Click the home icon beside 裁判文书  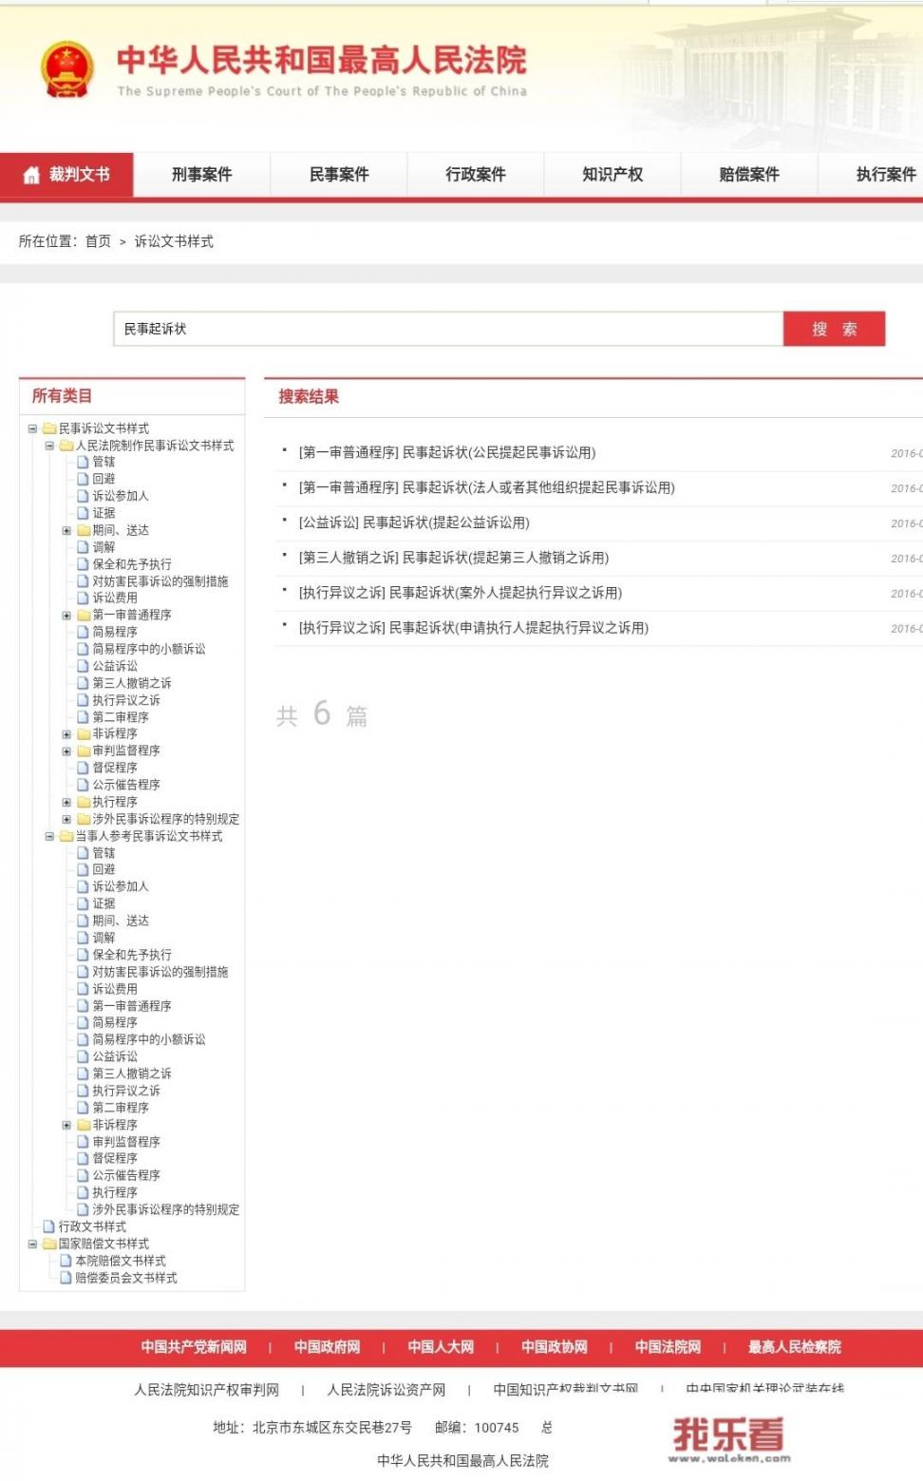(31, 175)
